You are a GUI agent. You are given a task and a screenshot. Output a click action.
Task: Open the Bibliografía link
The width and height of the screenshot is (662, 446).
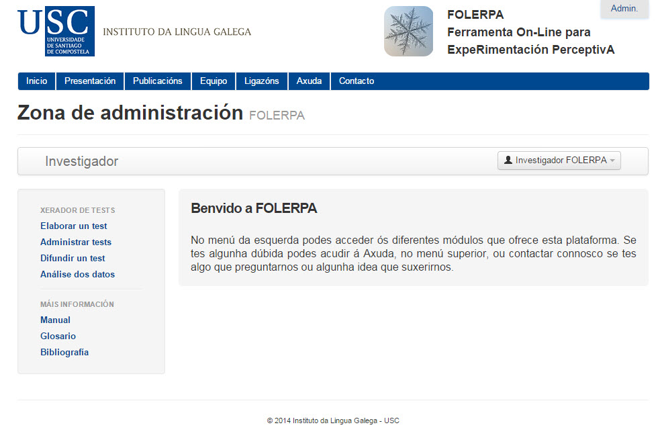64,353
